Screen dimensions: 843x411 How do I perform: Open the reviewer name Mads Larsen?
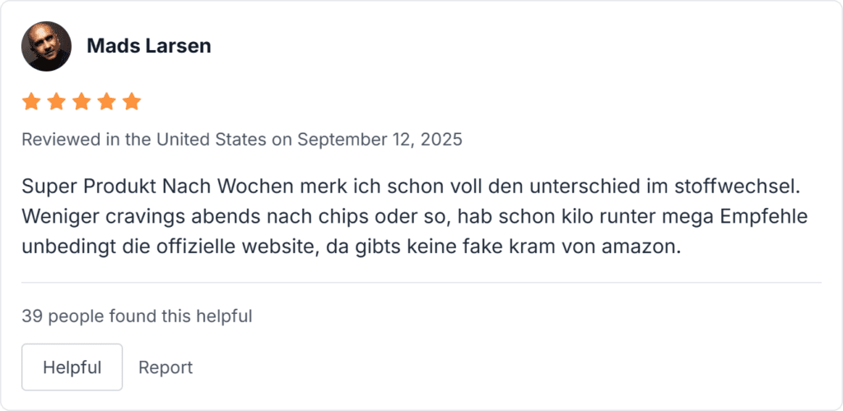pyautogui.click(x=149, y=46)
